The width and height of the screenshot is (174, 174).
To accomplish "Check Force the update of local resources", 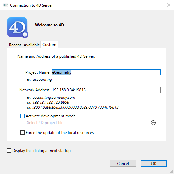I will (x=22, y=132).
